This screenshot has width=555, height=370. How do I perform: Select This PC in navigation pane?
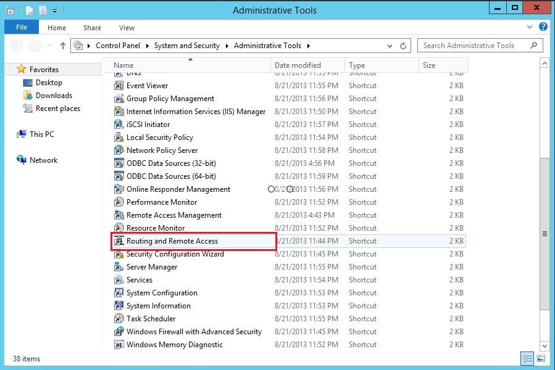pyautogui.click(x=42, y=134)
